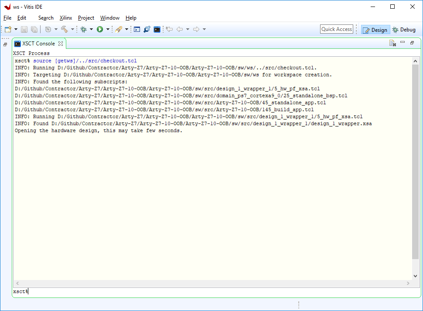Expand the Build hammer dropdown arrow
The image size is (423, 311).
(72, 29)
